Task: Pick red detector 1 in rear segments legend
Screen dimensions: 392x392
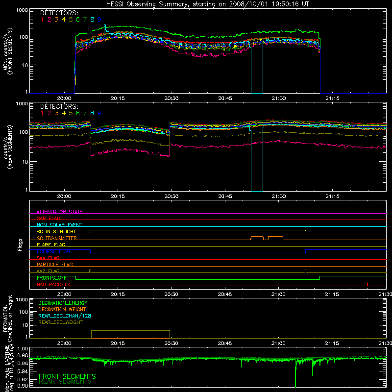Action: 42,113
